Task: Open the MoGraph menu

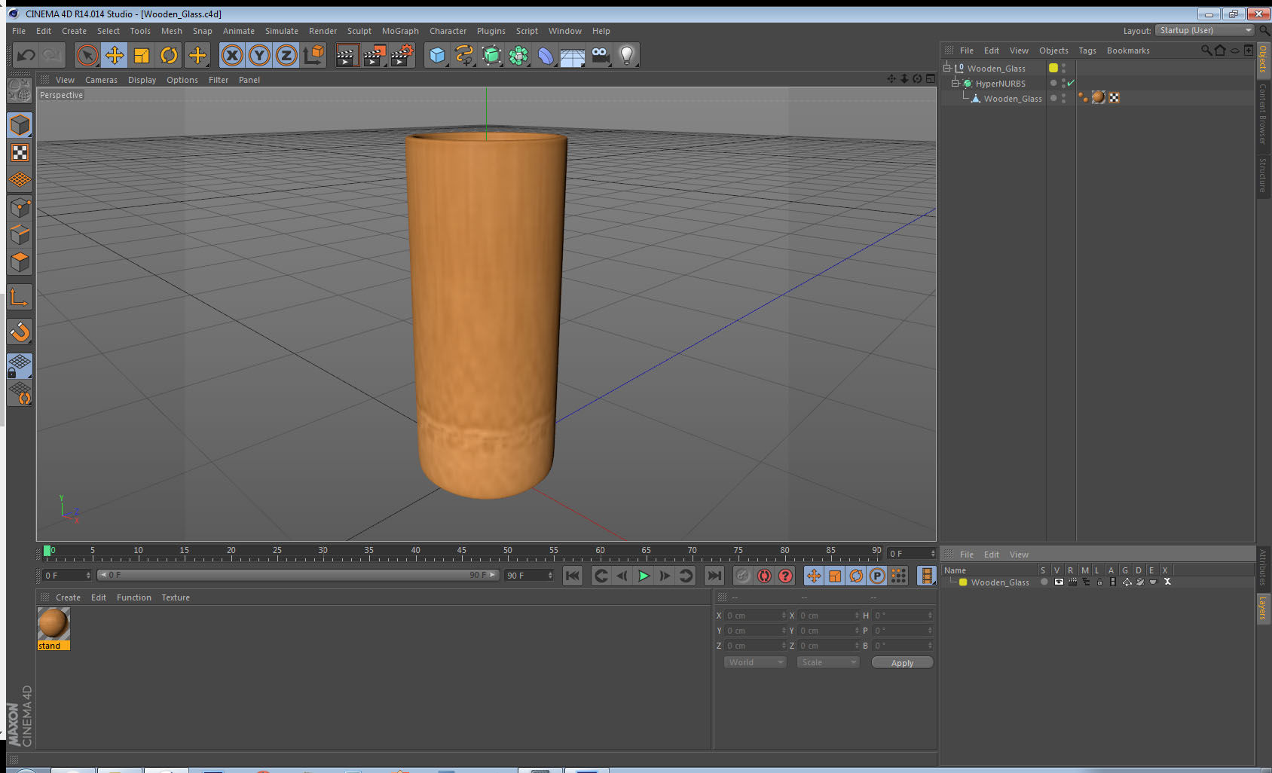Action: 400,31
